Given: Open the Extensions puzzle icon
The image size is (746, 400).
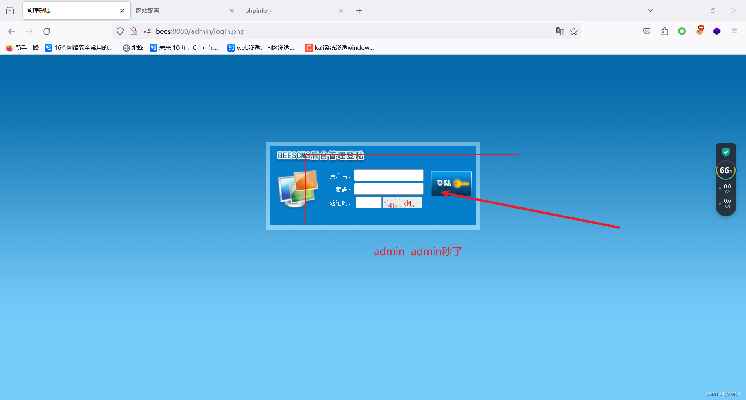Looking at the screenshot, I should (664, 31).
